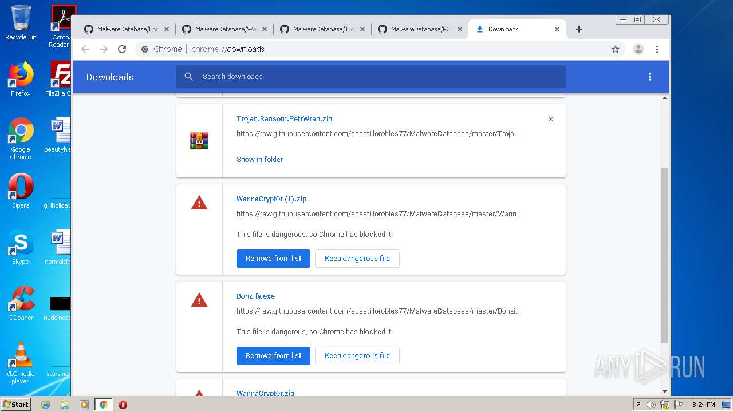Click the Chrome taskbar button
733x412 pixels.
pos(104,405)
